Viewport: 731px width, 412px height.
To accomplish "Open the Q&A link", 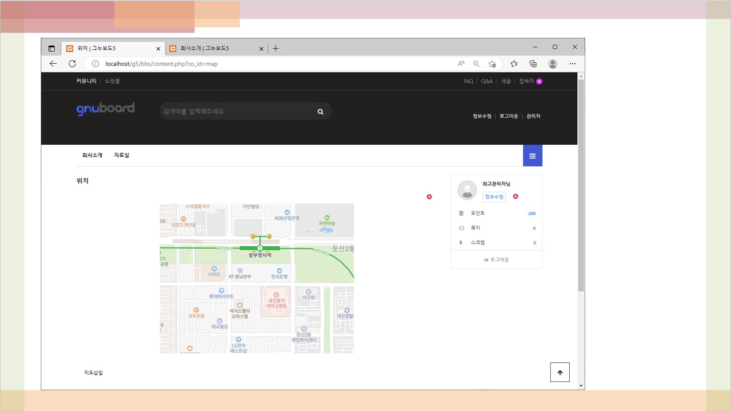I will [487, 81].
